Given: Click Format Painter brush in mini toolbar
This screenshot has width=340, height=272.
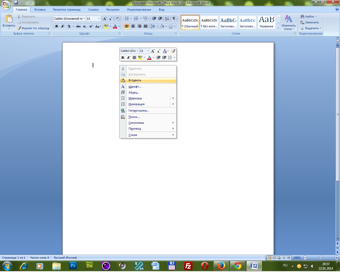Looking at the screenshot, I should click(173, 51).
